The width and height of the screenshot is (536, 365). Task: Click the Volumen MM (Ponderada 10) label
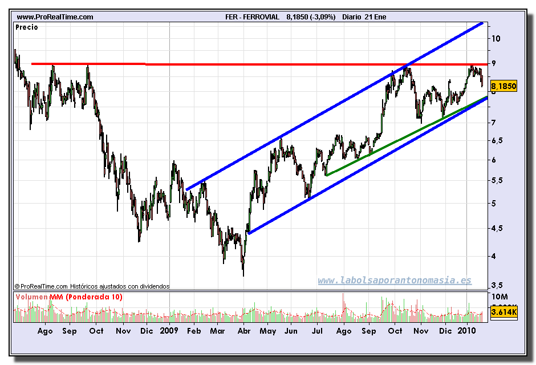click(x=68, y=297)
